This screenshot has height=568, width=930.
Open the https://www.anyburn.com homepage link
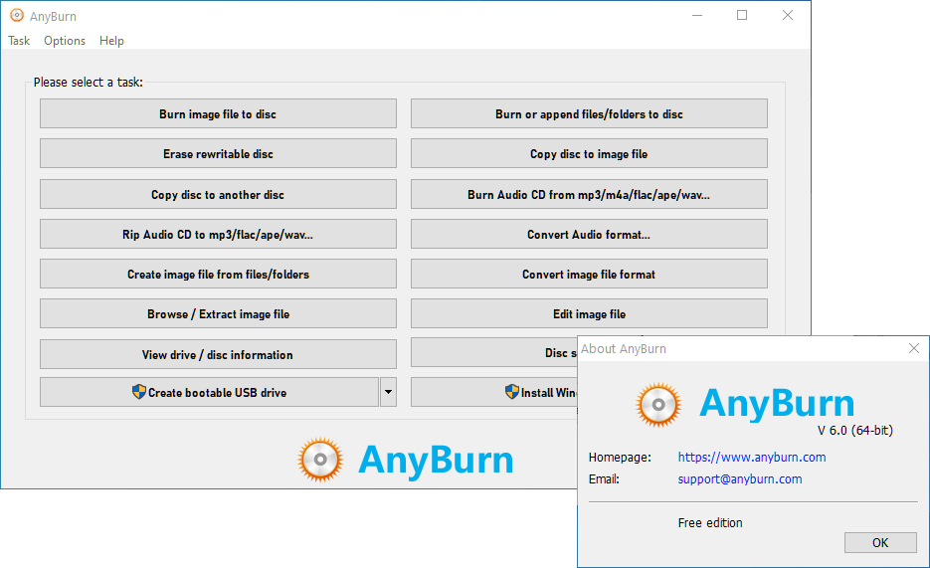pos(752,458)
